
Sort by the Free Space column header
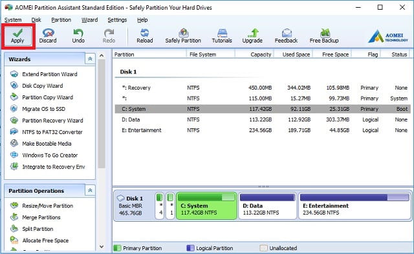click(332, 55)
